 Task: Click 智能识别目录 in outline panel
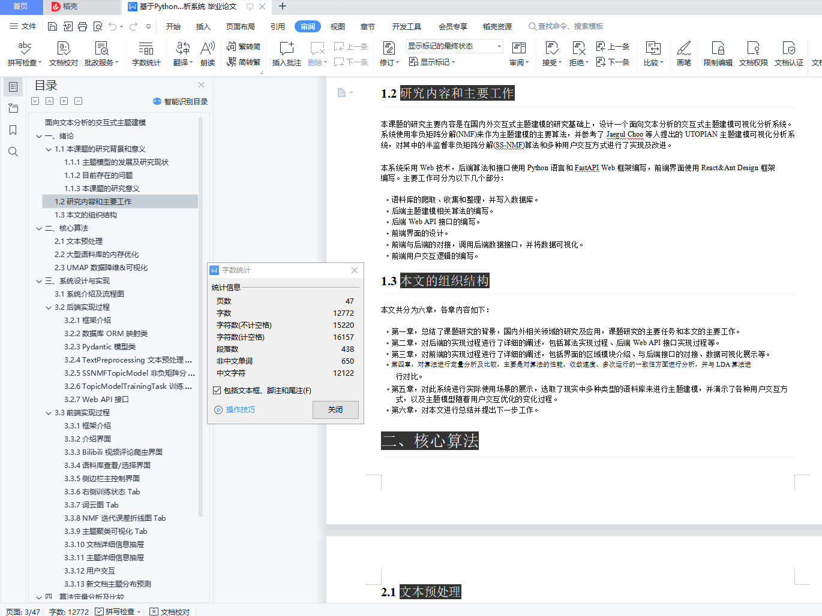[181, 101]
